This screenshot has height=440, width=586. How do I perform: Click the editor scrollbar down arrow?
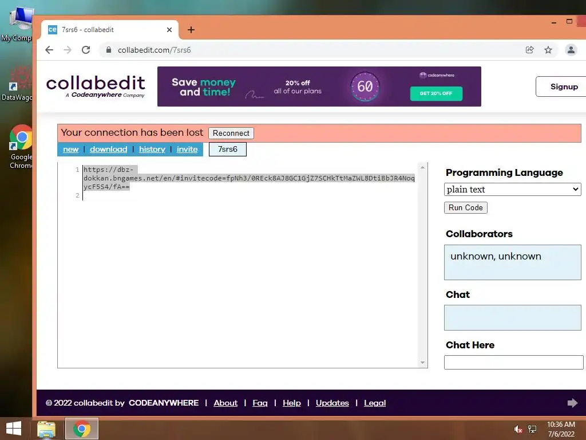(423, 362)
